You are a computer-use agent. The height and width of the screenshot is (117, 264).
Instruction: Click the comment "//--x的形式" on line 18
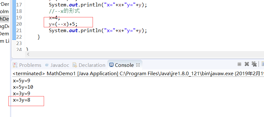pos(64,11)
